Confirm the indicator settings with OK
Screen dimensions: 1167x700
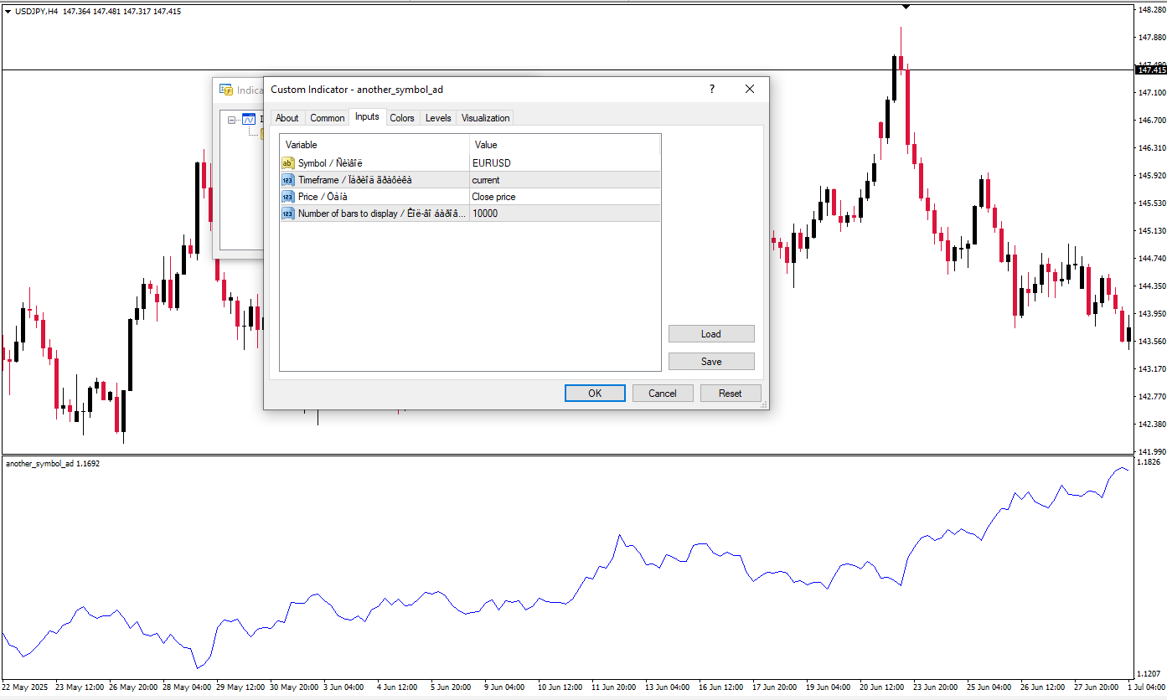[595, 394]
